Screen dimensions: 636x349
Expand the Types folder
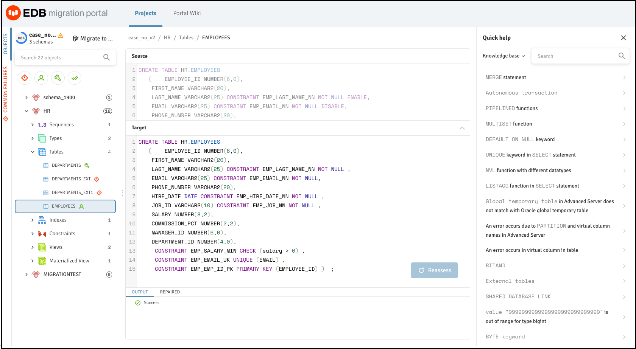tap(33, 138)
